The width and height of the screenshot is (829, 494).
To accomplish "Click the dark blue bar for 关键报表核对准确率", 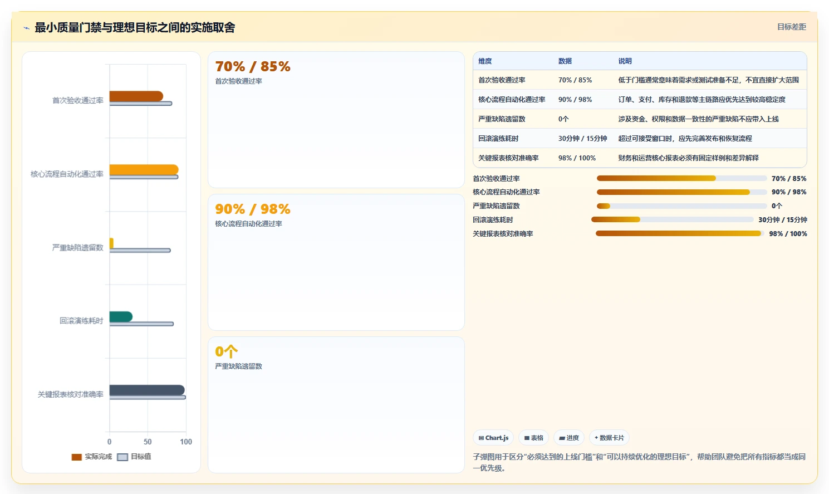I will point(147,390).
